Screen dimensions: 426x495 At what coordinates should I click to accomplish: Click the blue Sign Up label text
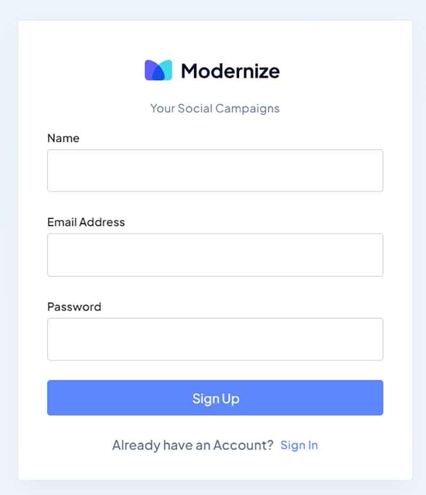pos(215,398)
